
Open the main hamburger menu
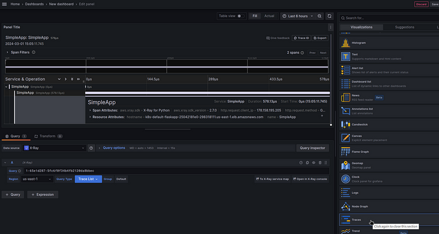4,4
